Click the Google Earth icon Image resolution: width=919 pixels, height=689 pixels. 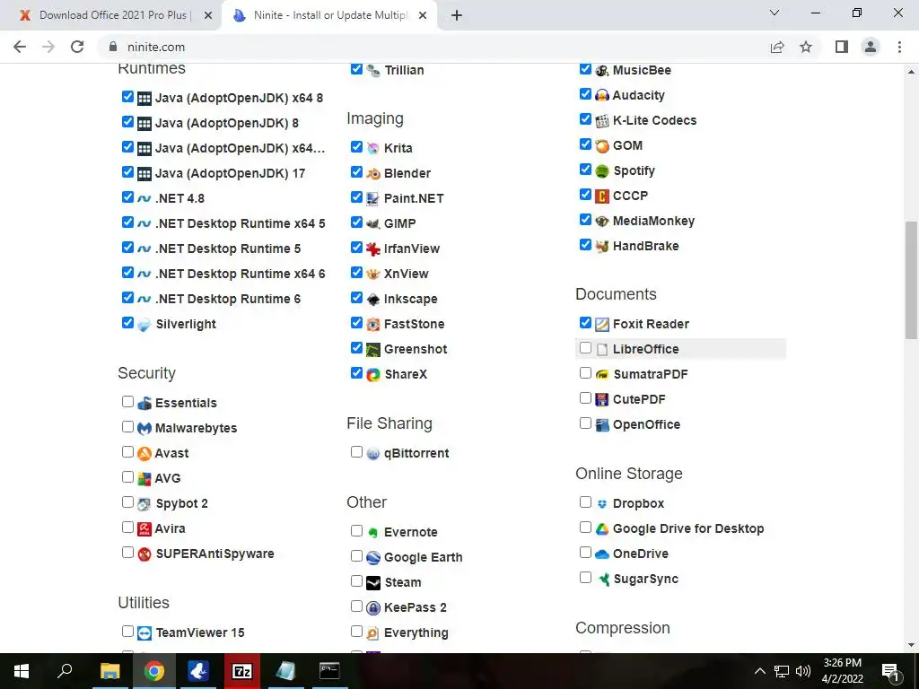click(x=372, y=558)
